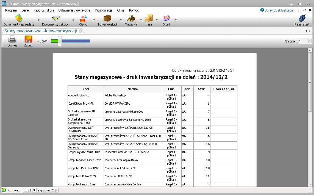Open the Raporty i druki menu
314x195 pixels.
pos(43,10)
